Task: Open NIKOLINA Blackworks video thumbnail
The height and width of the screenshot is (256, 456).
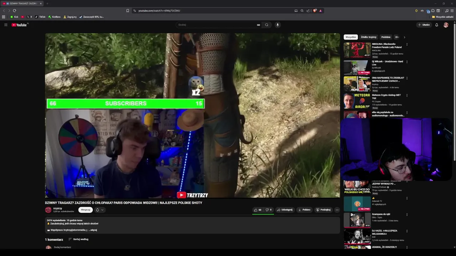Action: [x=357, y=50]
